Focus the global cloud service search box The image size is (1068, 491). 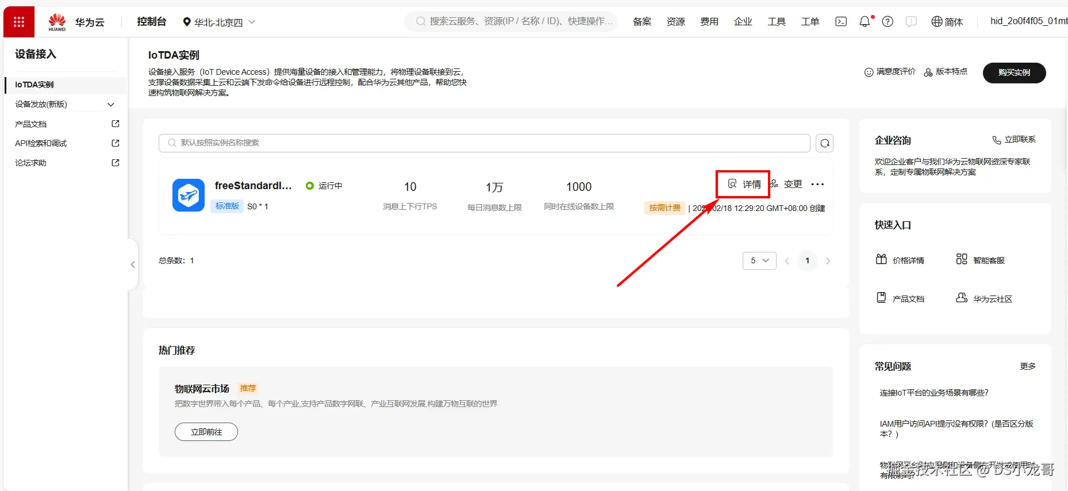coord(511,21)
